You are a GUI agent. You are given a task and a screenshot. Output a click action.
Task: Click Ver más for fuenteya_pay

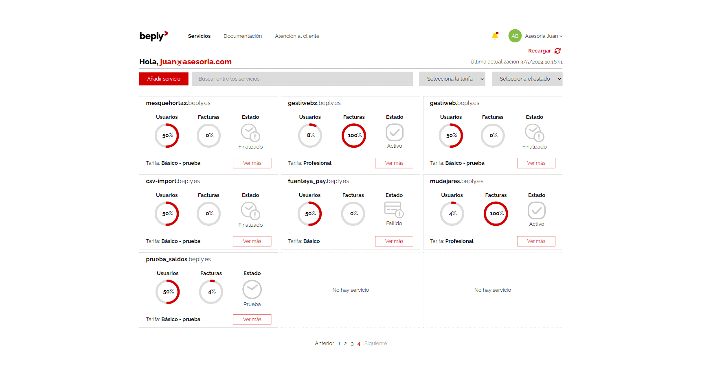(x=394, y=241)
